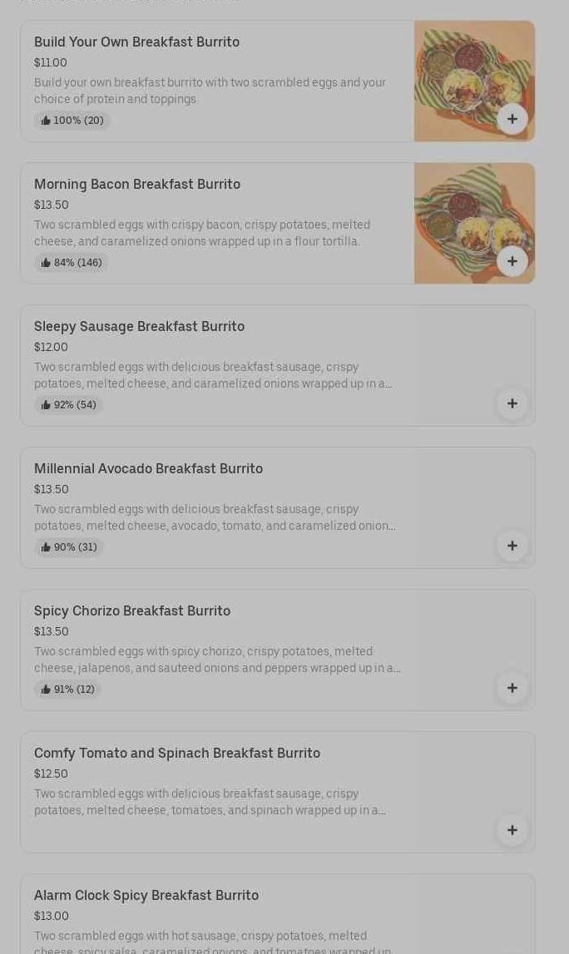Image resolution: width=569 pixels, height=954 pixels.
Task: Add Morning Bacon Breakfast Burrito to cart
Action: 512,261
